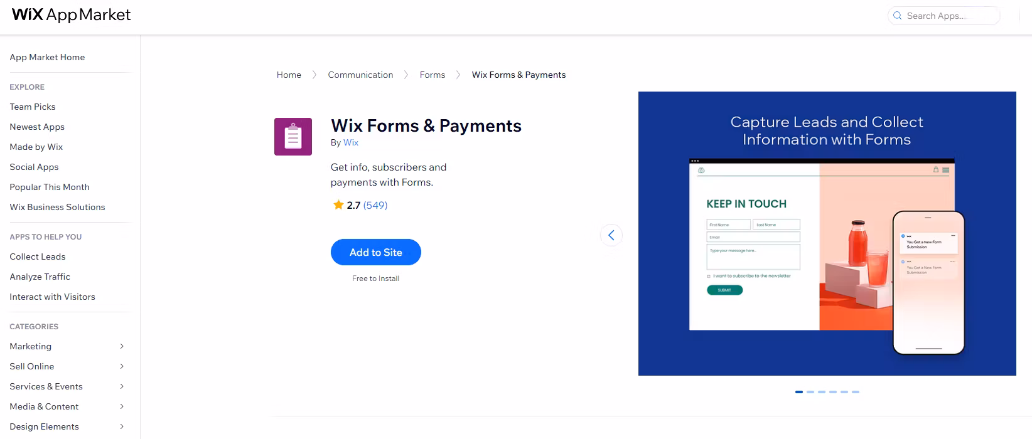Select the third carousel indicator dot
The height and width of the screenshot is (439, 1032).
point(821,391)
